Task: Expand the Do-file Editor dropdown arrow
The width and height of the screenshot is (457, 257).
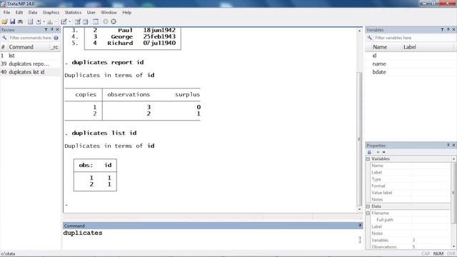Action: tap(70, 21)
